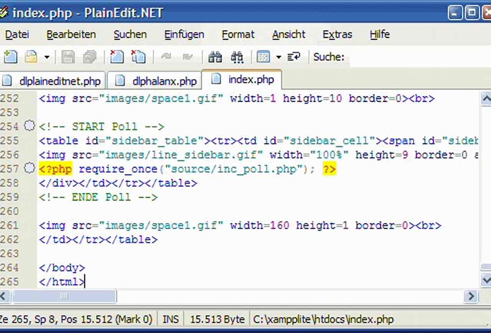Open the Extras menu
The image size is (491, 333).
[x=337, y=34]
